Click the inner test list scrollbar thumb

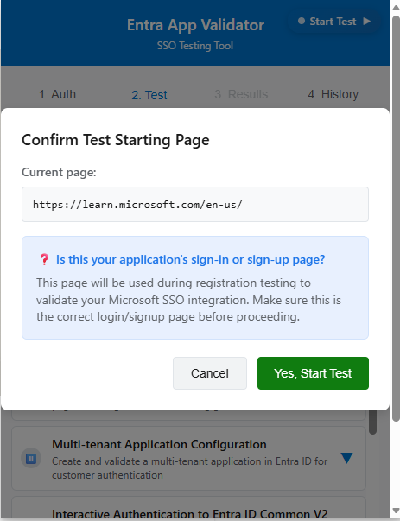coord(372,422)
